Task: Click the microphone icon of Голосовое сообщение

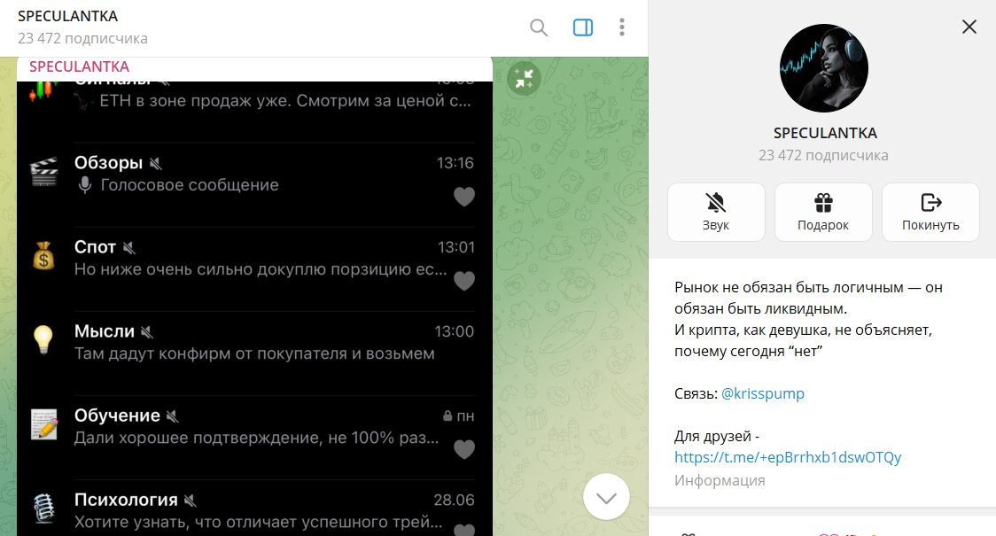Action: [x=84, y=185]
